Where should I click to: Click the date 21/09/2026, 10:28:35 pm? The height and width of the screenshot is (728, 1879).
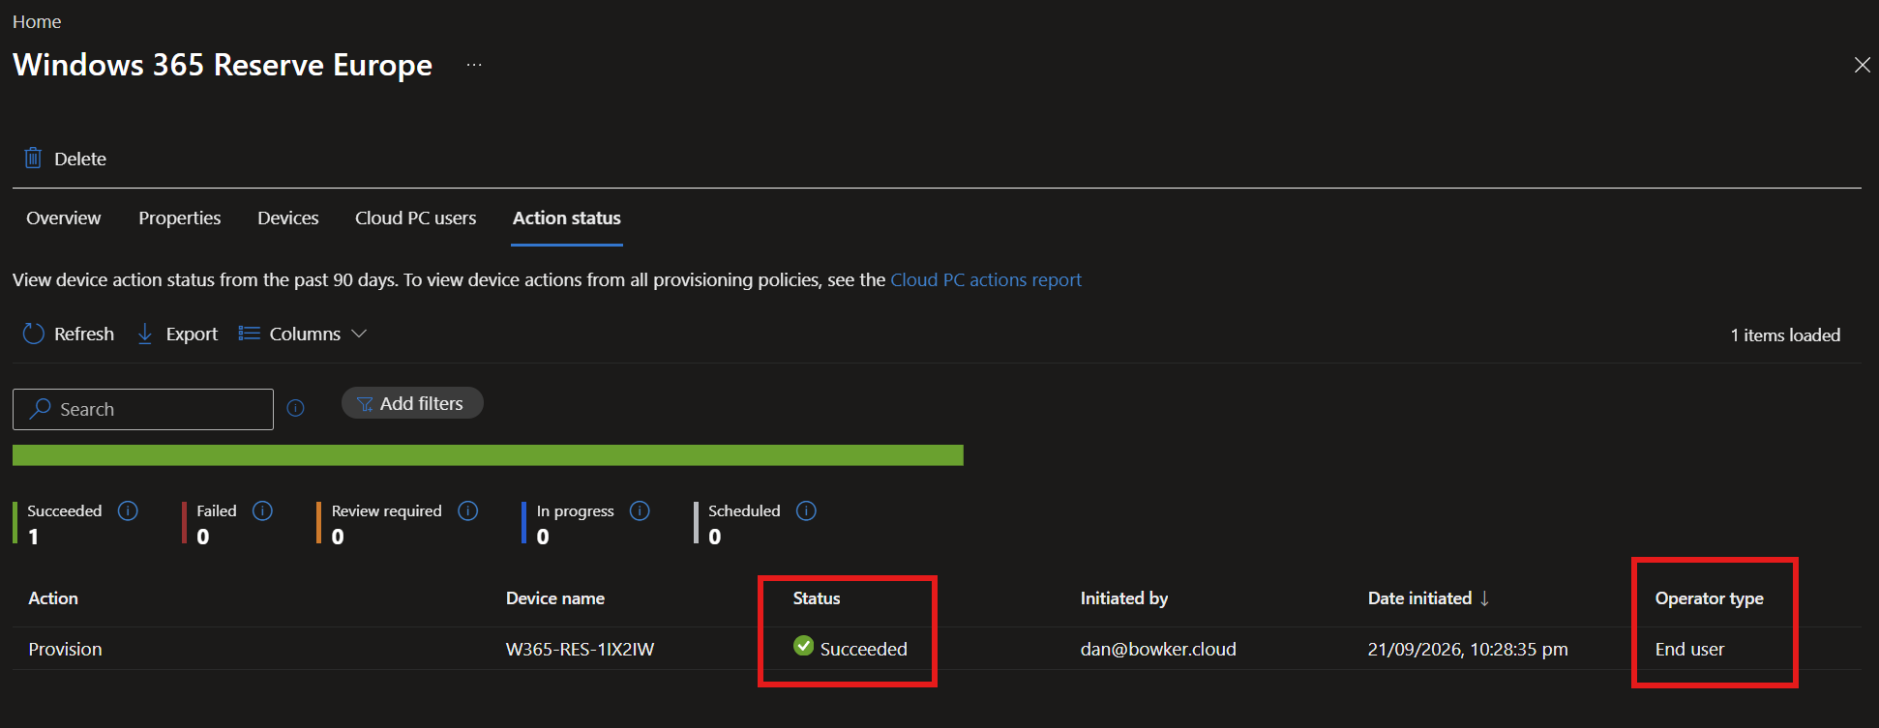point(1468,649)
